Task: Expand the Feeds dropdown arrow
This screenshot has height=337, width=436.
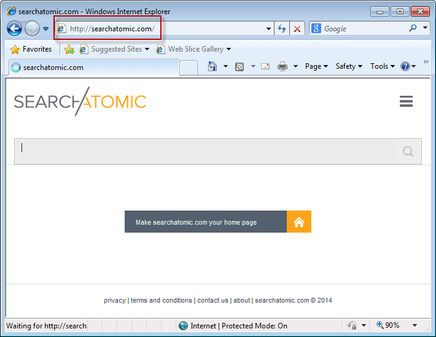Action: coord(253,66)
